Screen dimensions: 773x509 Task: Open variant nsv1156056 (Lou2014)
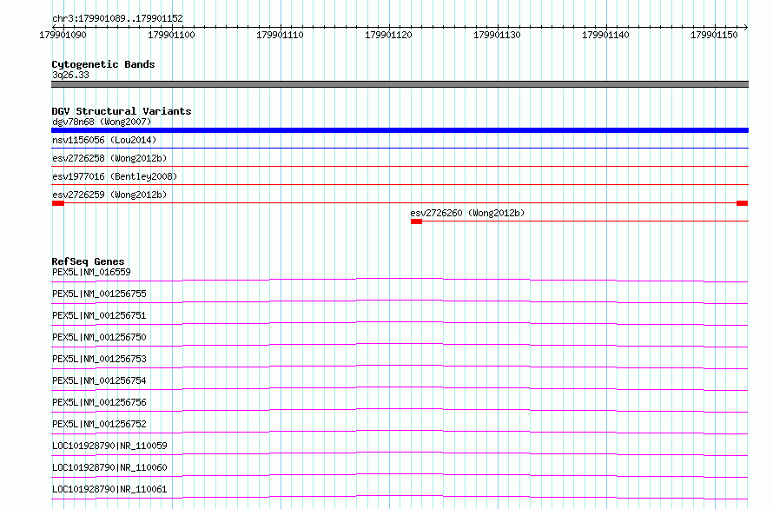pyautogui.click(x=104, y=140)
